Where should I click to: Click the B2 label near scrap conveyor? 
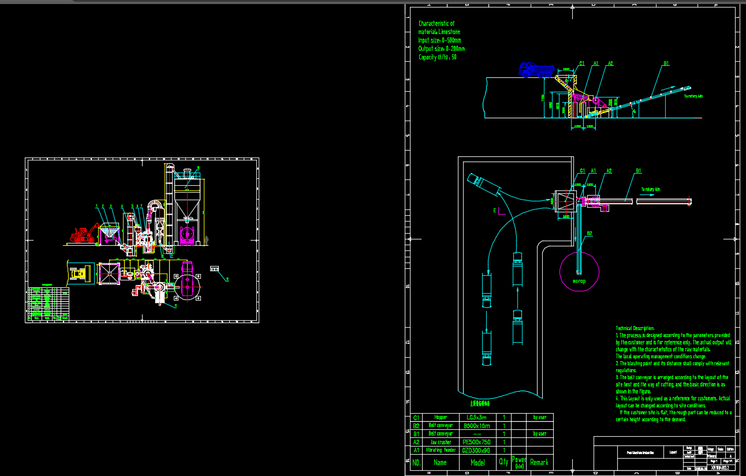[590, 233]
